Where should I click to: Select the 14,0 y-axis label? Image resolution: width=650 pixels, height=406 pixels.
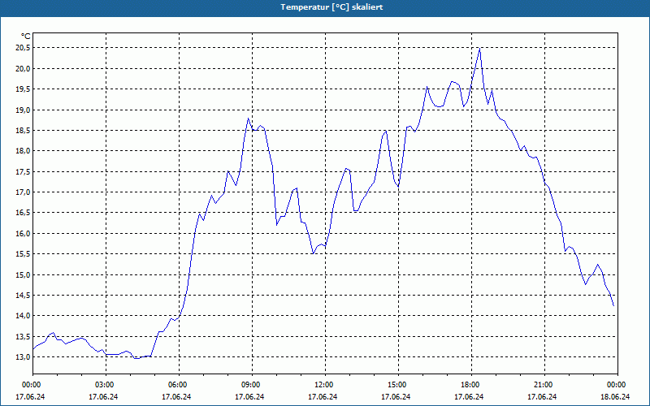click(24, 316)
